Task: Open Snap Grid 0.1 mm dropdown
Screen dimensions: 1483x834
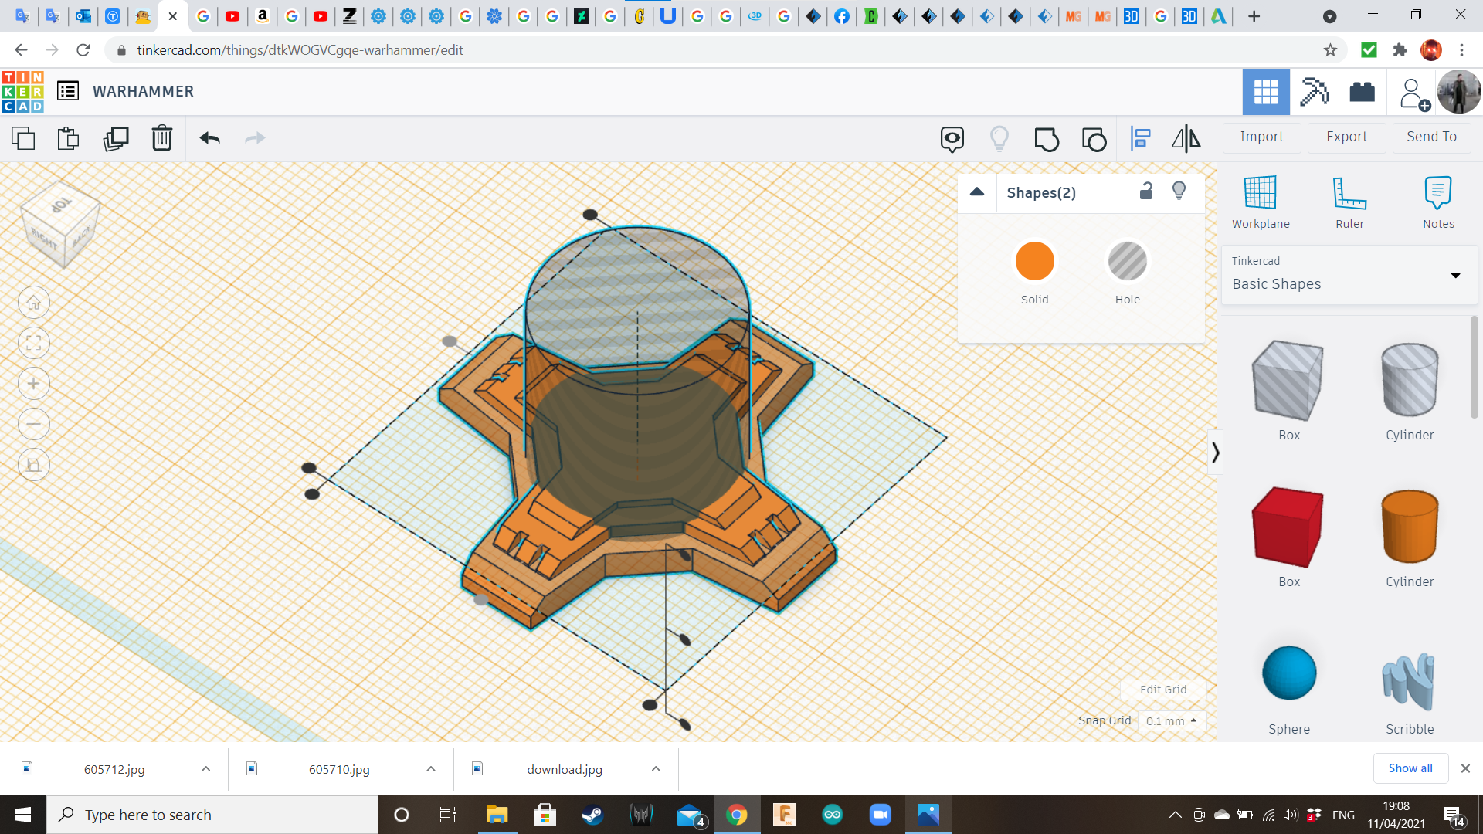Action: [x=1171, y=720]
